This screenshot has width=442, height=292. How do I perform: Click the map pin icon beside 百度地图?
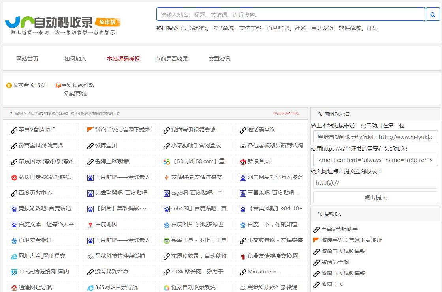click(90, 225)
